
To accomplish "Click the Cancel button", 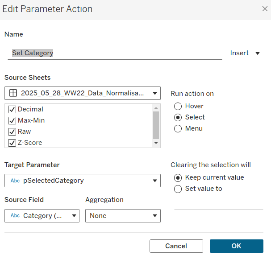I will point(176,246).
